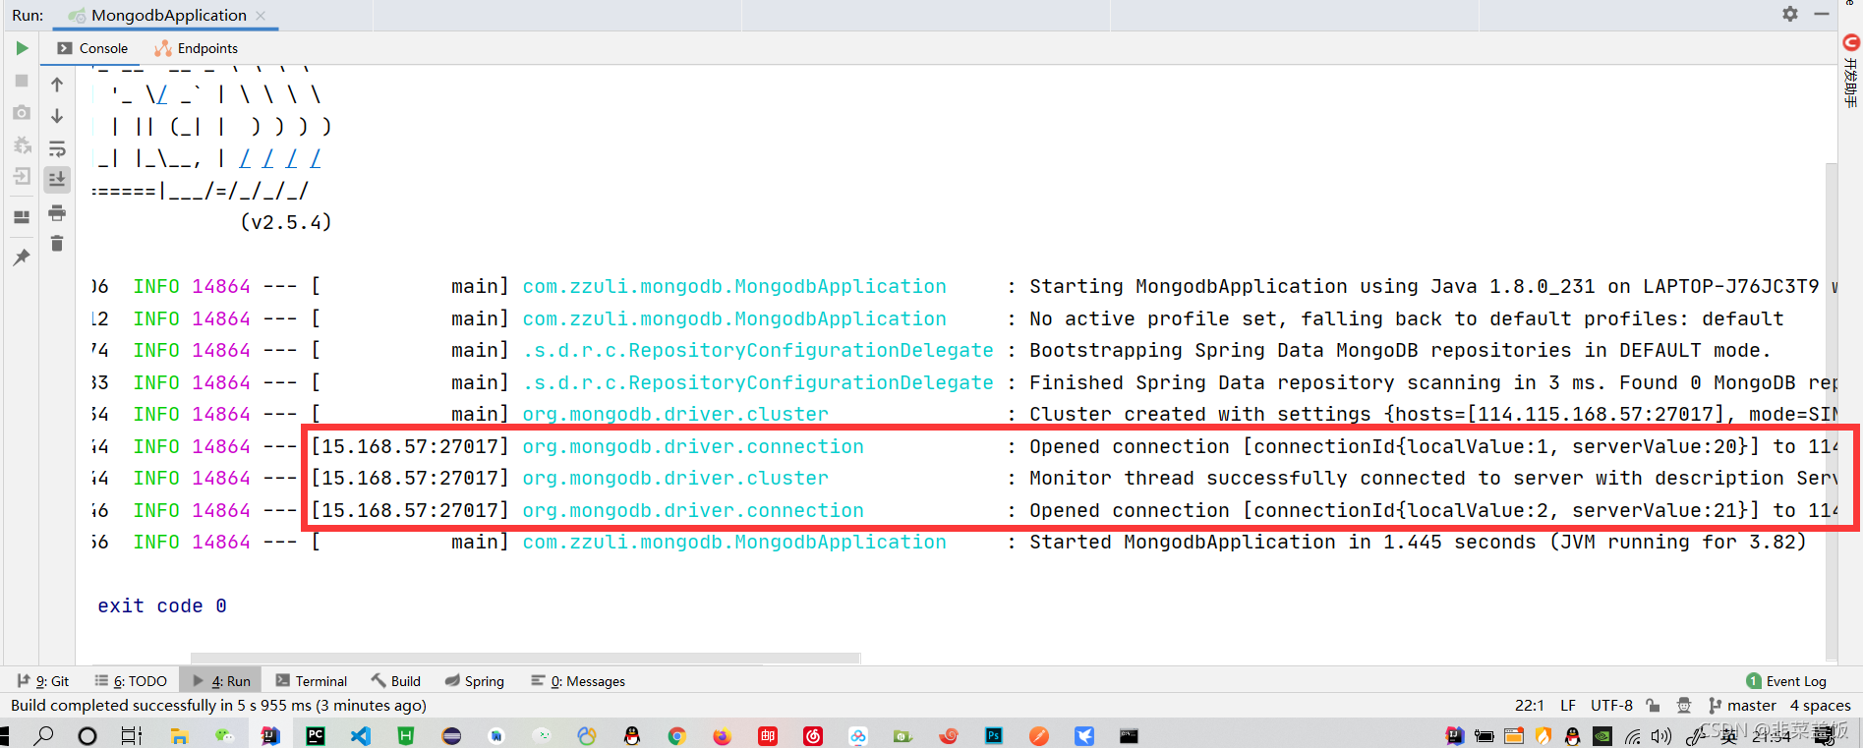This screenshot has height=748, width=1863.
Task: Open Firefox from the taskbar
Action: pos(723,735)
